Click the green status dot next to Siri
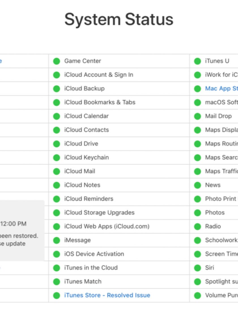238x317 pixels. 197,268
